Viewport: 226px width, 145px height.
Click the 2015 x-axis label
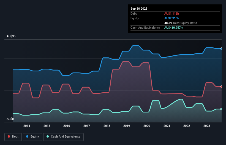coord(47,126)
